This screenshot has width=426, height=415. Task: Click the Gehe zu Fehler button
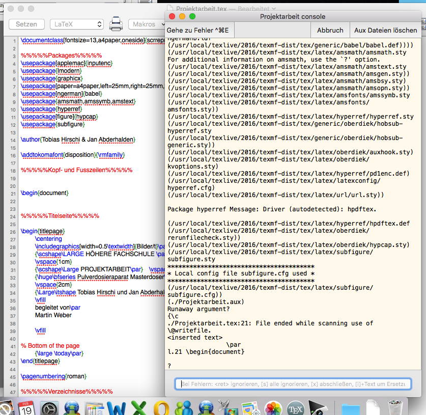coord(200,30)
